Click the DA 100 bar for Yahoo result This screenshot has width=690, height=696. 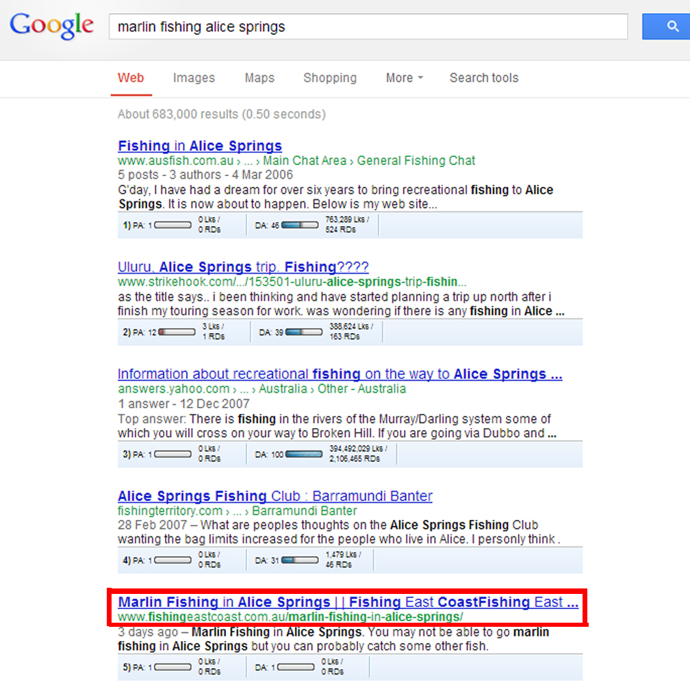304,453
